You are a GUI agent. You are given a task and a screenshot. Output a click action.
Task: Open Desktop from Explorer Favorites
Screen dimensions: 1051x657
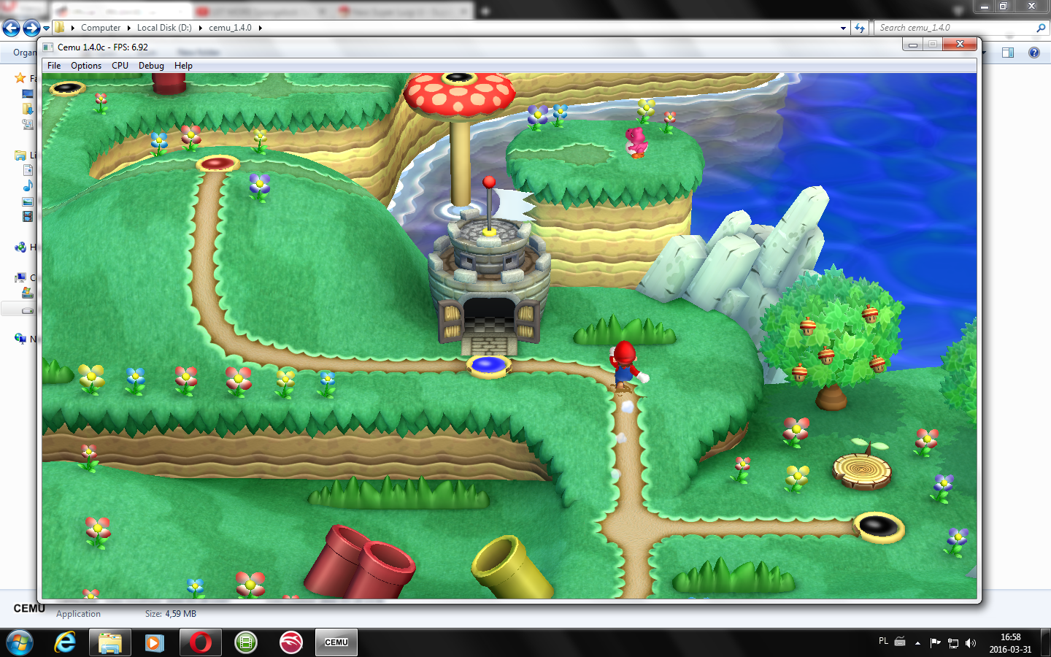28,94
